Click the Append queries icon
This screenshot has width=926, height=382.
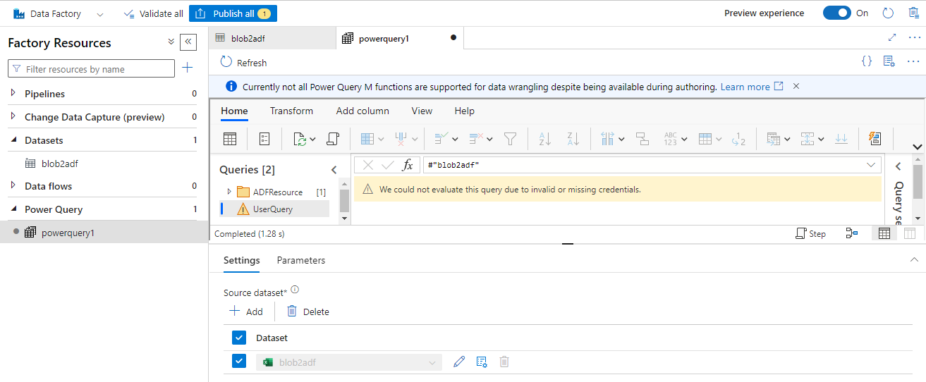point(808,139)
